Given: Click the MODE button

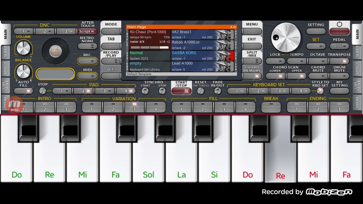Looking at the screenshot, I should pos(111,31).
